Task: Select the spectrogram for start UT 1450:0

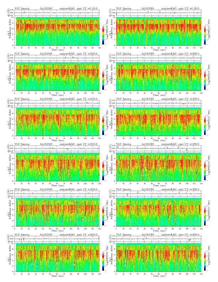Action: click(x=159, y=257)
